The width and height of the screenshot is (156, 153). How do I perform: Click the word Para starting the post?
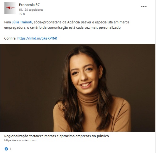[x=8, y=22]
